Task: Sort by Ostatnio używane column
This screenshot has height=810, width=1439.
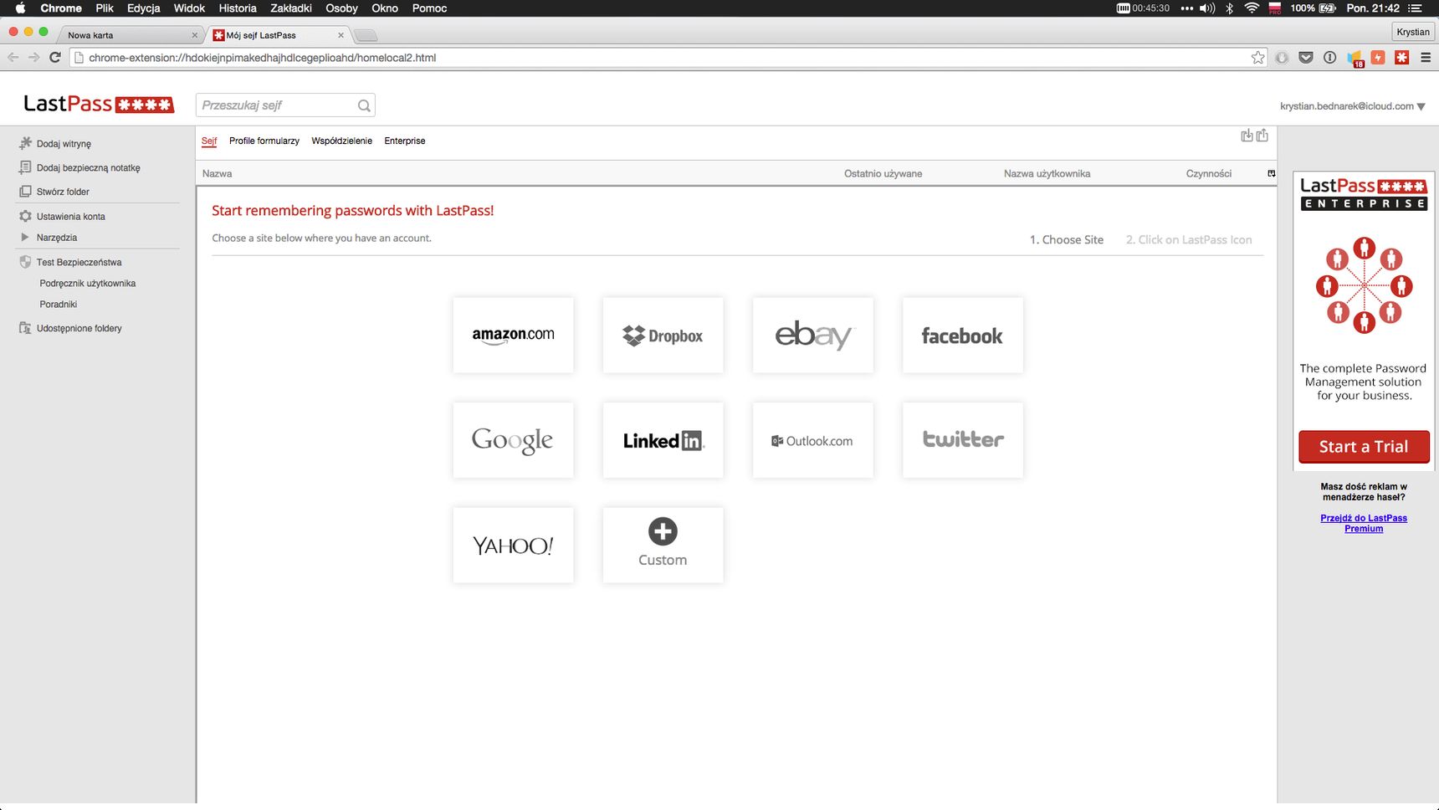Action: tap(883, 173)
